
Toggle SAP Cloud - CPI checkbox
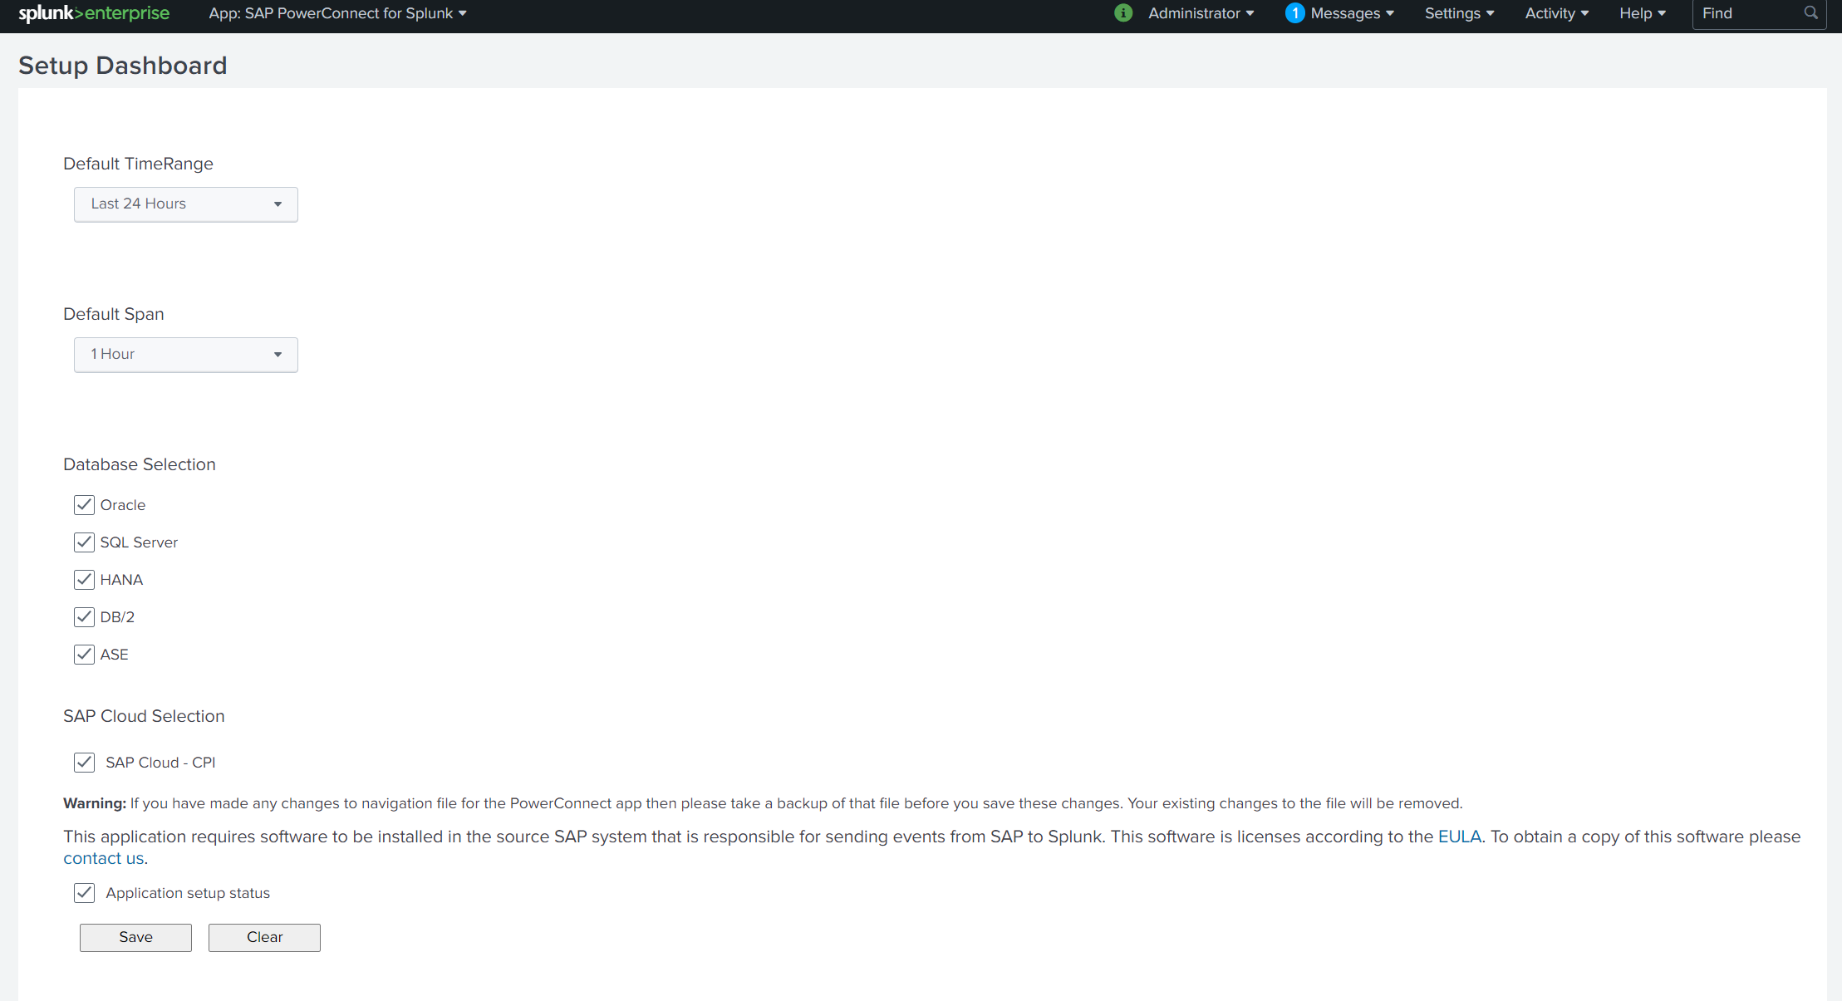pos(84,763)
